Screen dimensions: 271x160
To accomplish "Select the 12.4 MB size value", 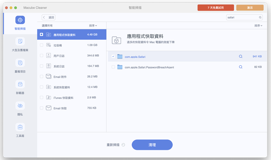I will coord(92,87).
